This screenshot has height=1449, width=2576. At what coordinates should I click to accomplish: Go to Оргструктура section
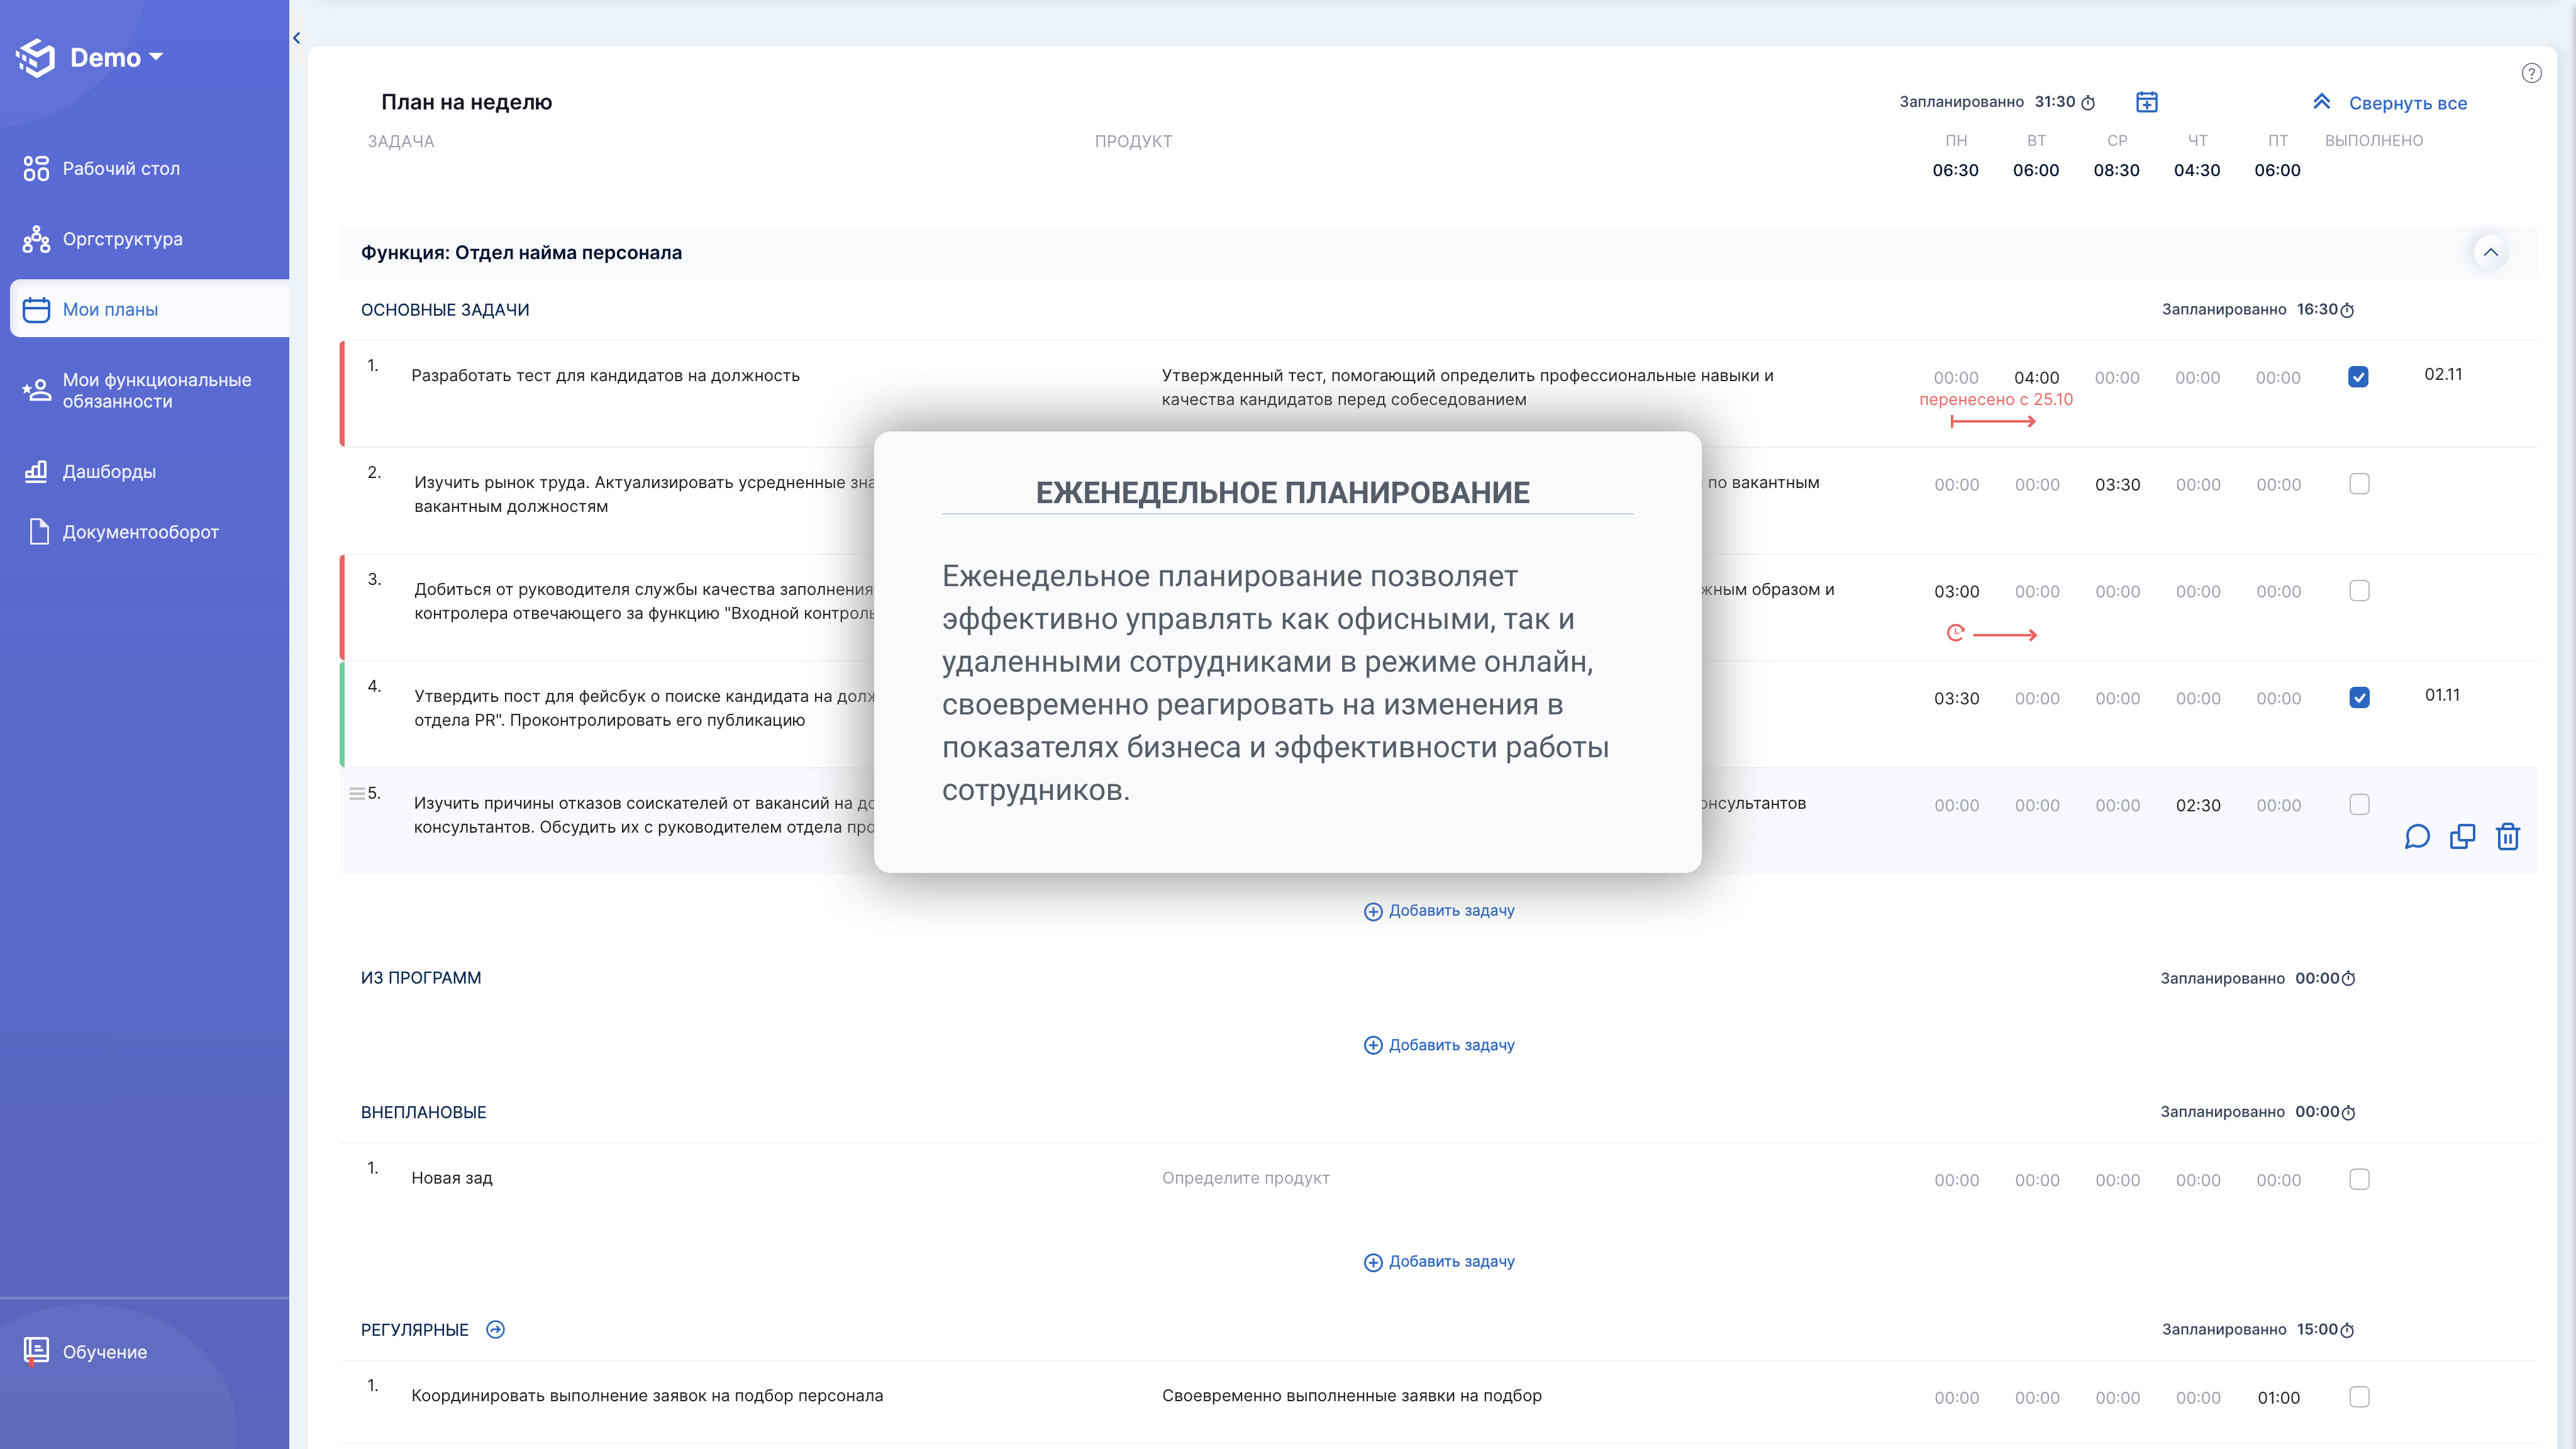coord(123,239)
